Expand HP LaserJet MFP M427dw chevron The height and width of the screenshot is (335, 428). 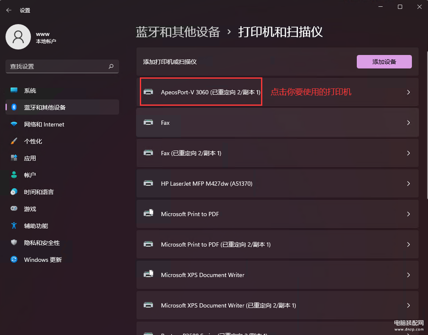(409, 184)
